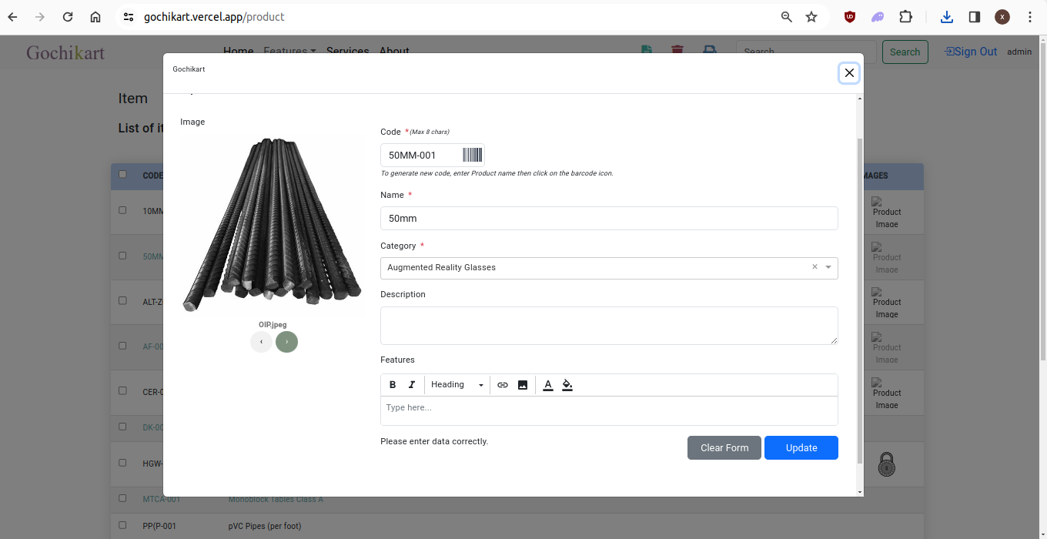Toggle bold formatting in Features editor
Screen dimensions: 1047x539
pos(393,385)
